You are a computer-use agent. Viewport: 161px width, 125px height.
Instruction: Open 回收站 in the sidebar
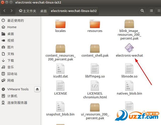pyautogui.click(x=12, y=74)
